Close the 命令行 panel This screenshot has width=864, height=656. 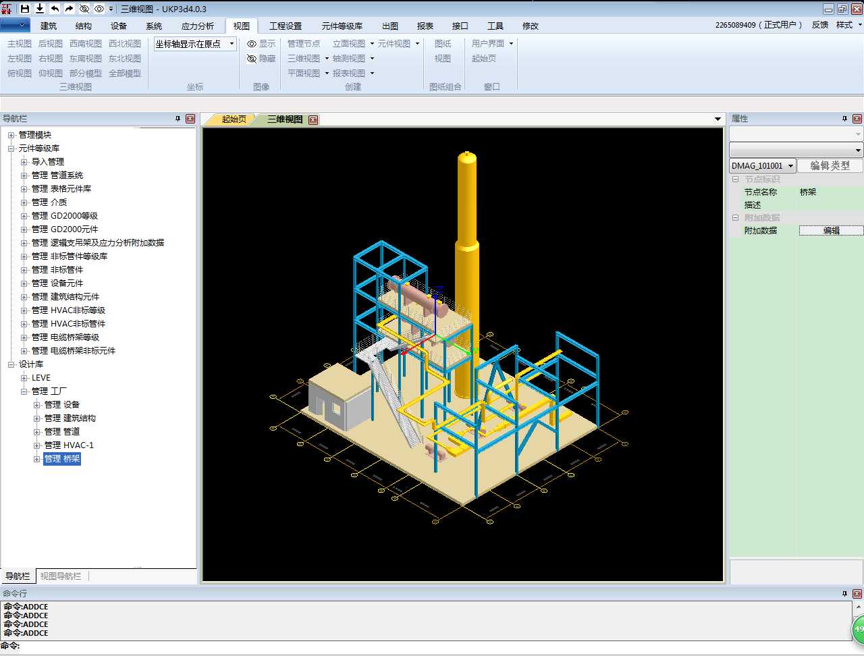click(x=857, y=594)
